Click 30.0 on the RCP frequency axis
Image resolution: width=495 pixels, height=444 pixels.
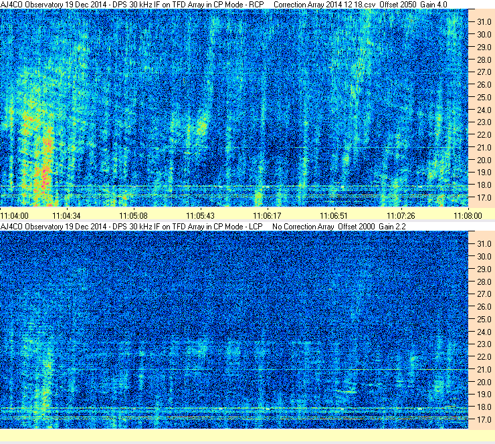[484, 35]
